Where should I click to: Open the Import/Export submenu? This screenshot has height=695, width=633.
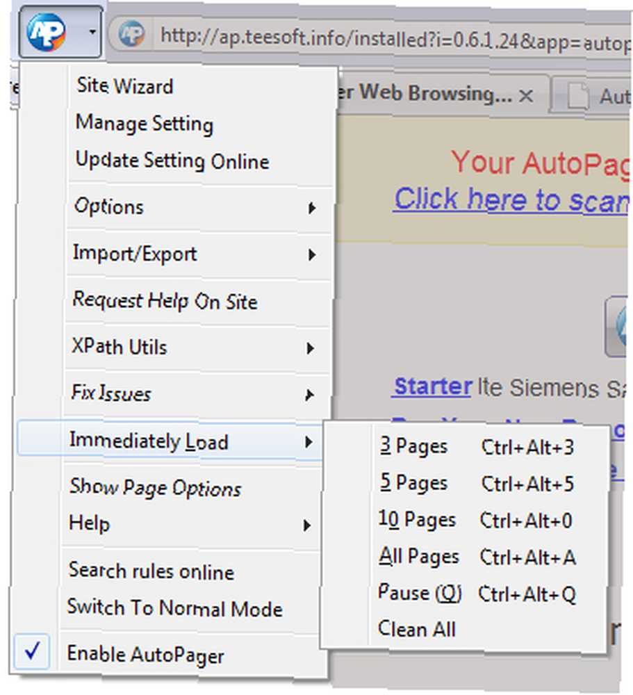coord(198,254)
